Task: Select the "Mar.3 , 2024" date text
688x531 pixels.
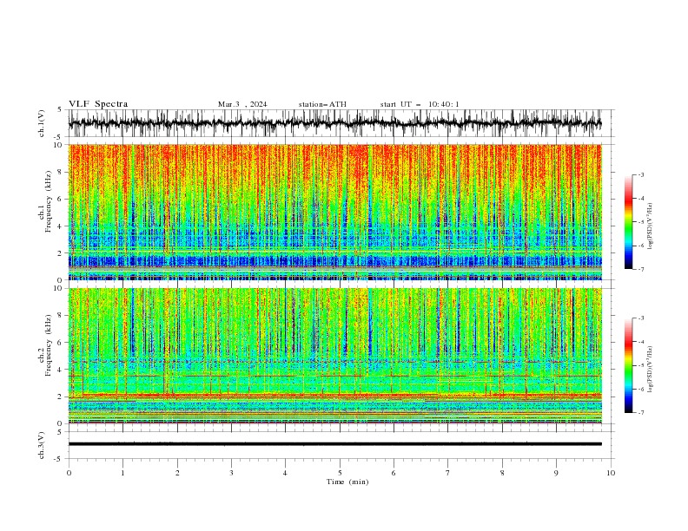Action: pos(242,104)
